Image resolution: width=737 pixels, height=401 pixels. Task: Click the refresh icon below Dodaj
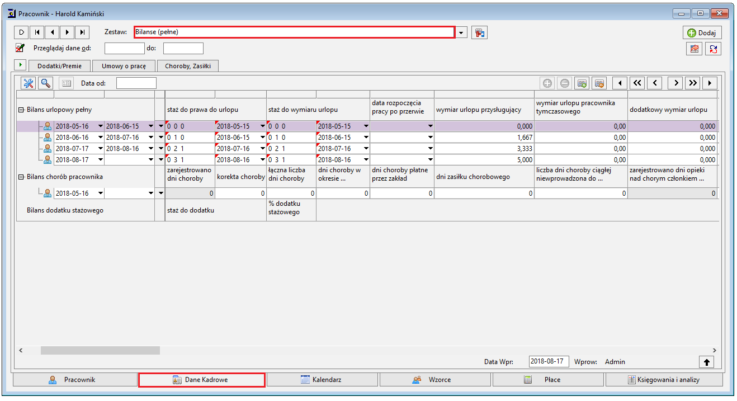tap(713, 49)
